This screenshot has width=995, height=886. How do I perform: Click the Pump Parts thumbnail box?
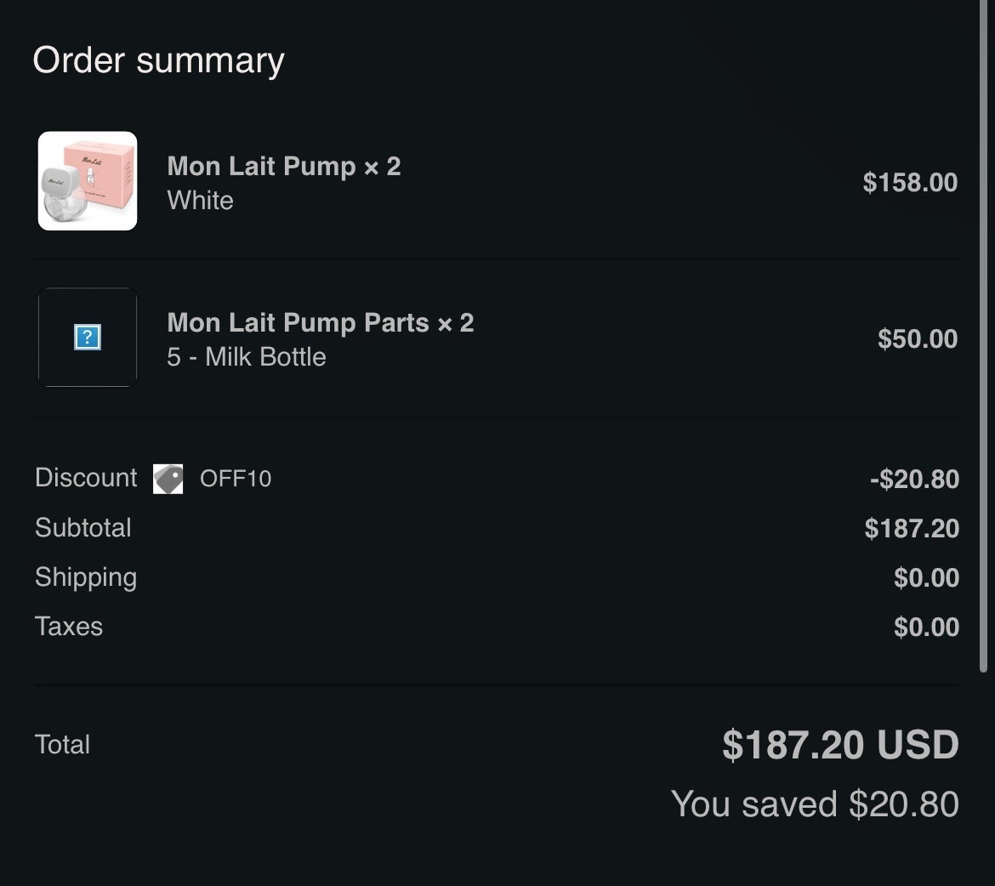pyautogui.click(x=88, y=337)
